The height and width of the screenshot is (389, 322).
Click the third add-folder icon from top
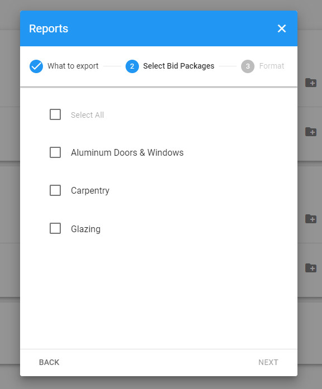coord(311,219)
